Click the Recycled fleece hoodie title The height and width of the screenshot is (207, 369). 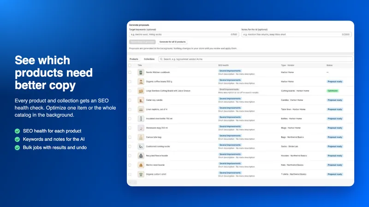pos(157,156)
